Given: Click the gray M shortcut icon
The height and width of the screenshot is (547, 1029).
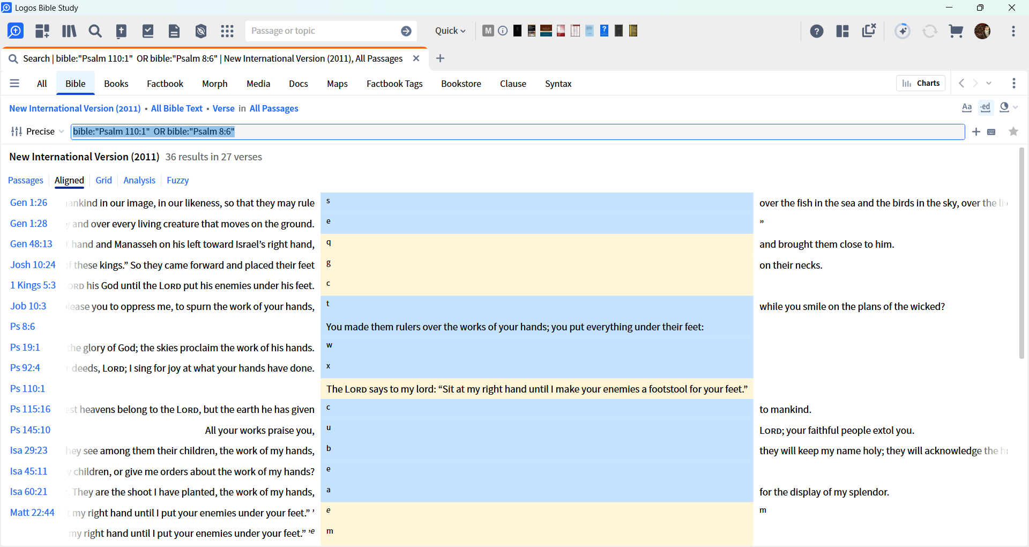Looking at the screenshot, I should click(x=488, y=31).
